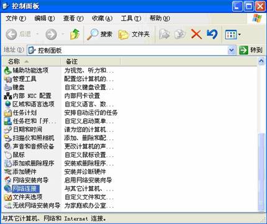
Task: Select the 网络连接 globe icon
Action: point(8,189)
